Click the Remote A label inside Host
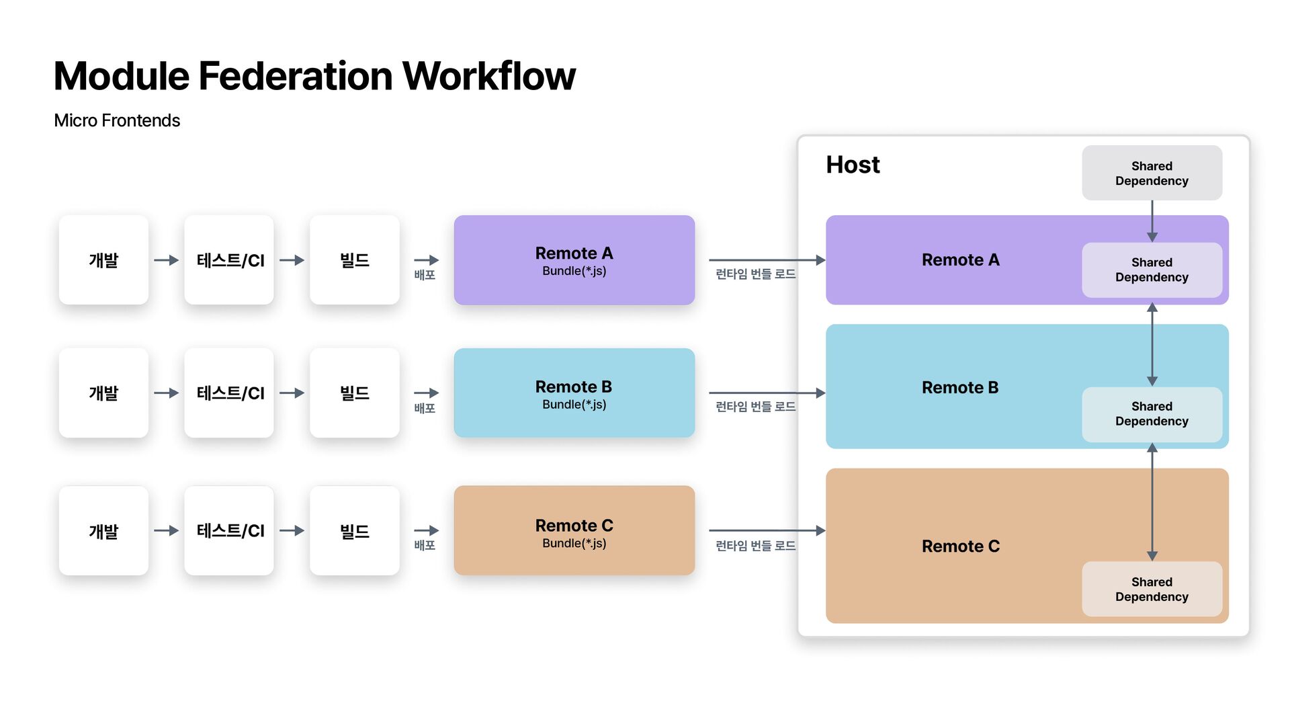The height and width of the screenshot is (726, 1290). [x=960, y=260]
